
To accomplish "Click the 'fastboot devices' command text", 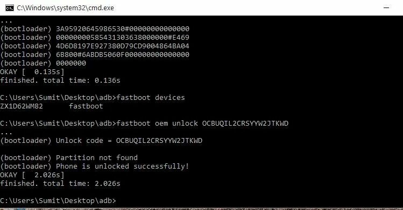I will tap(151, 98).
